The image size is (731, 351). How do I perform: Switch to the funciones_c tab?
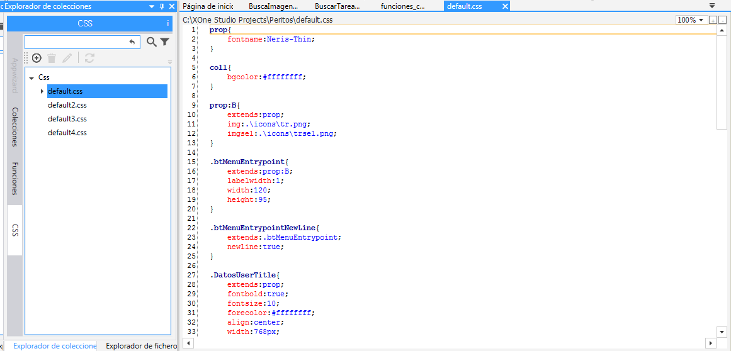tap(403, 6)
